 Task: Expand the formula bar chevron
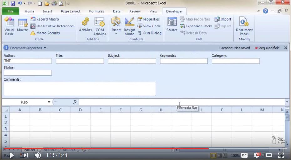pos(287,102)
